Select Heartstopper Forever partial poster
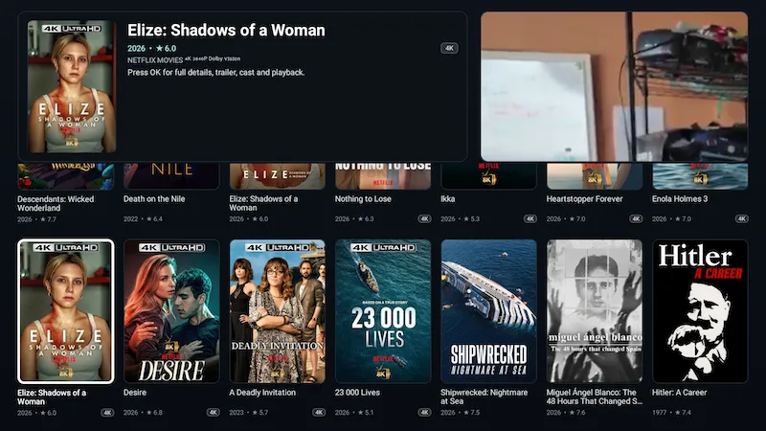 click(595, 176)
